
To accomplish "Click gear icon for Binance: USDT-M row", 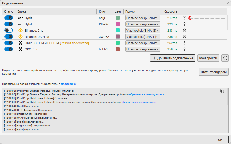I will (184, 37).
